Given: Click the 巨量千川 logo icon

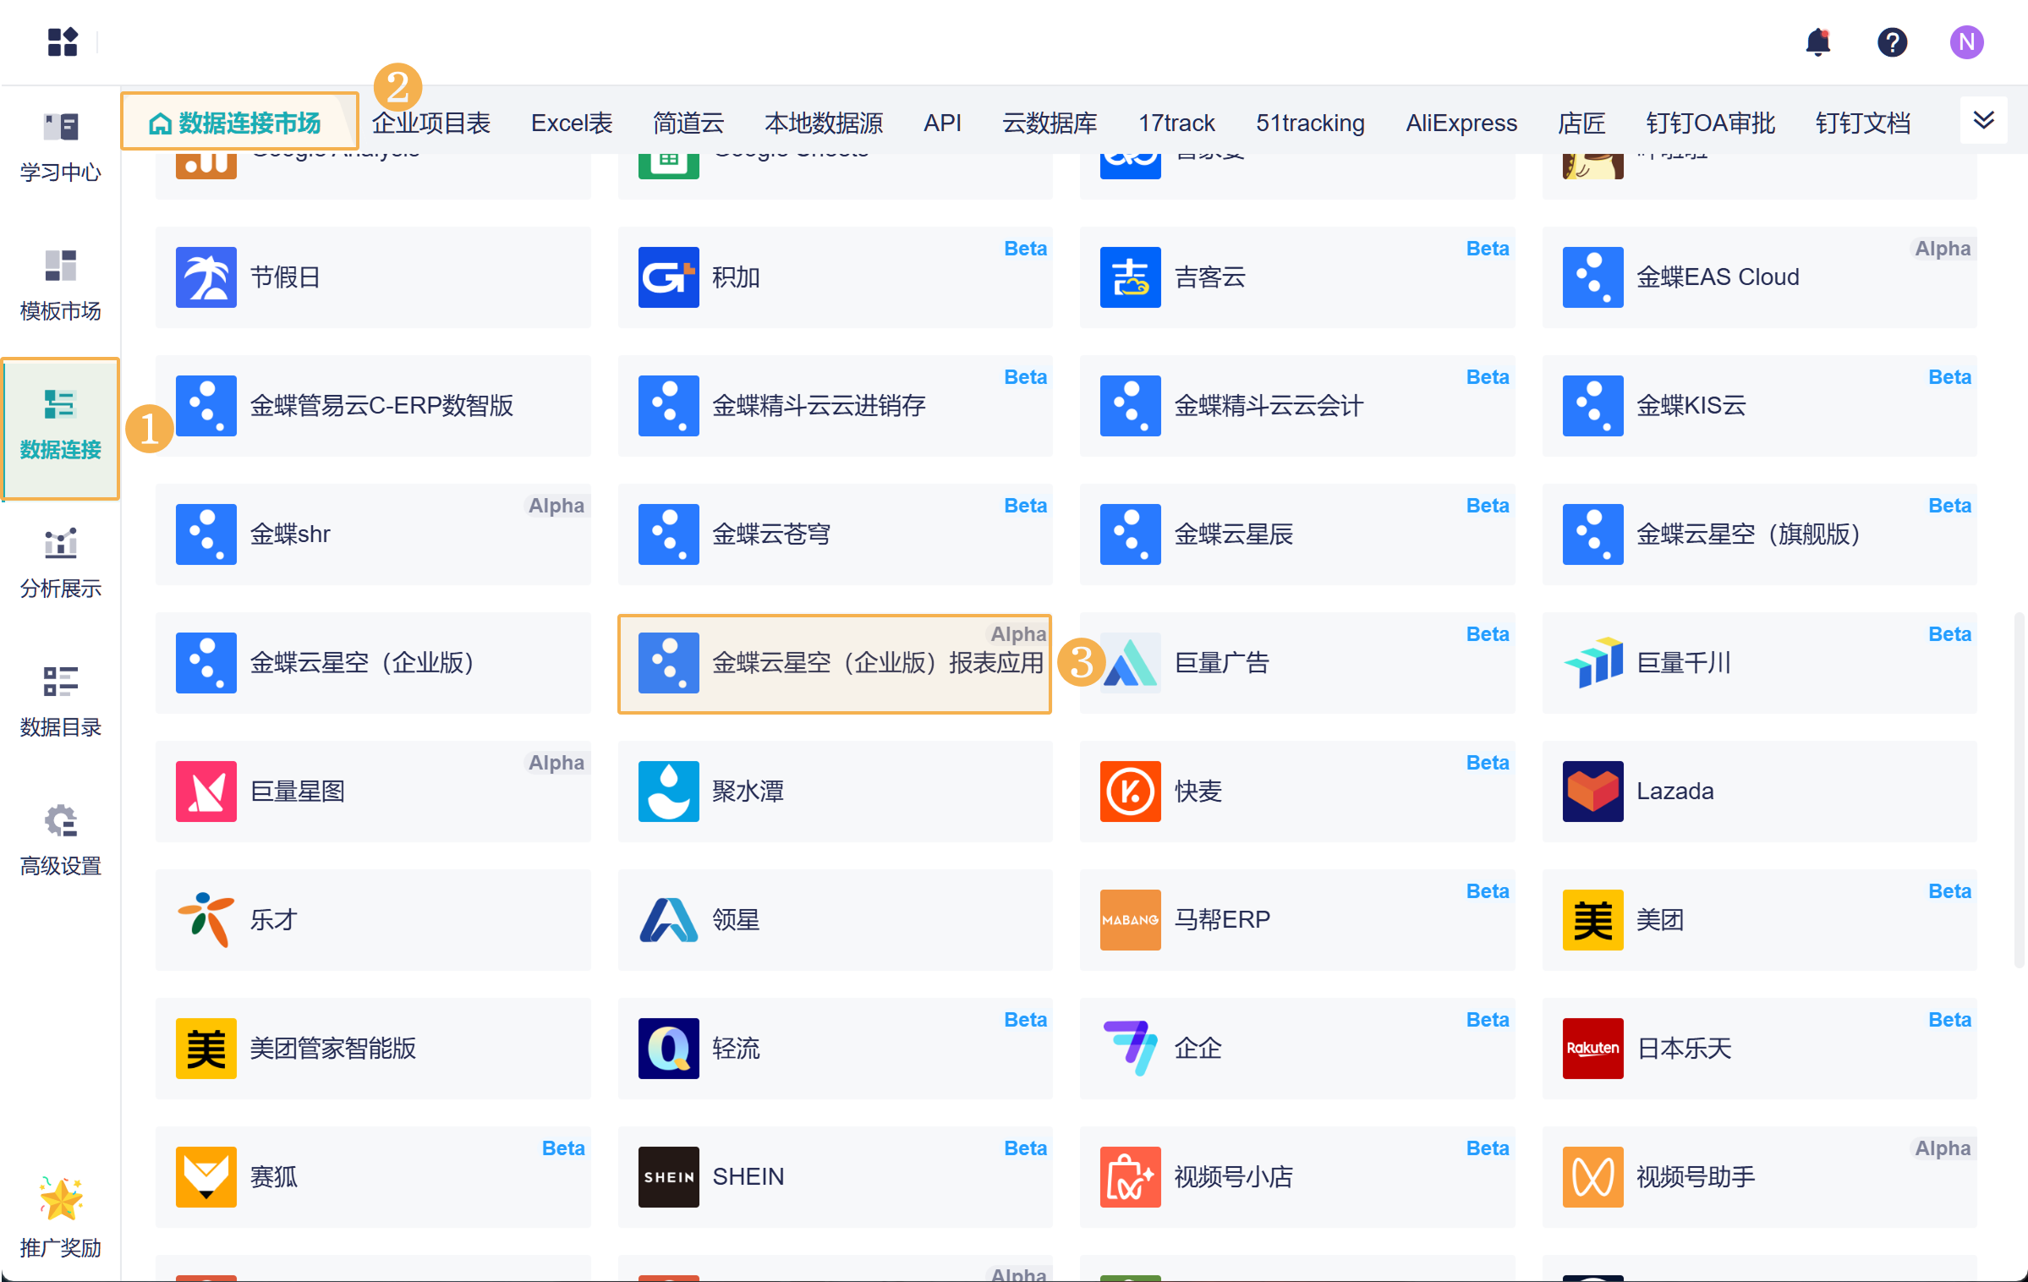Looking at the screenshot, I should click(x=1593, y=663).
